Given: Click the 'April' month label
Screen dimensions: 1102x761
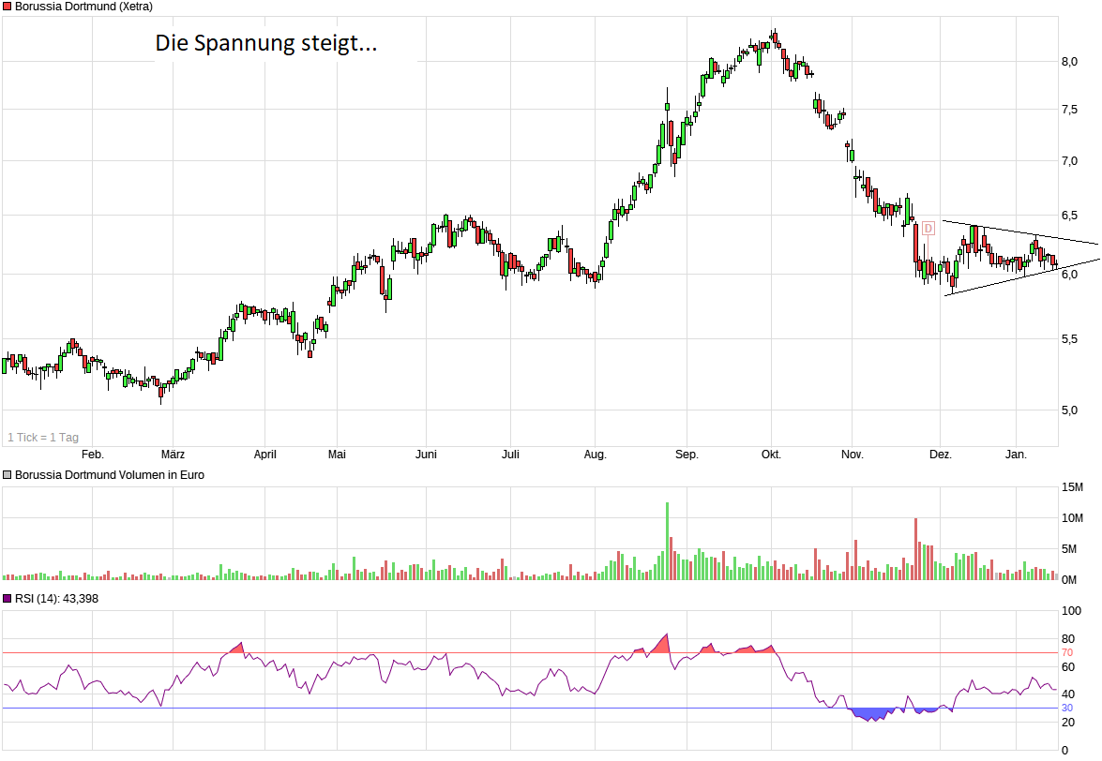Looking at the screenshot, I should [265, 455].
